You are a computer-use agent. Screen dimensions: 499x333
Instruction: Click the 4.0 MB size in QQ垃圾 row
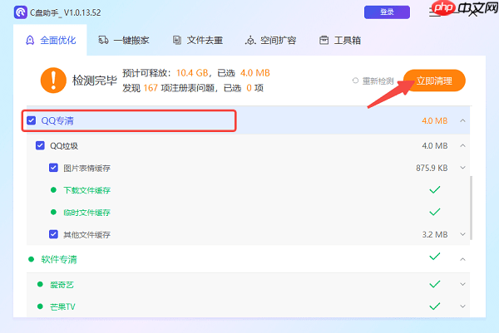[x=435, y=145]
